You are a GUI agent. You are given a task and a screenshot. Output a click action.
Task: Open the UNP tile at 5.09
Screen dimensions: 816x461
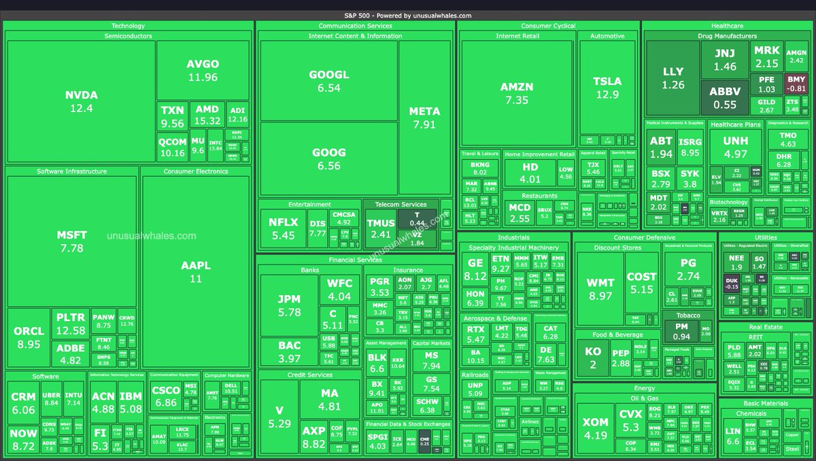(x=475, y=389)
